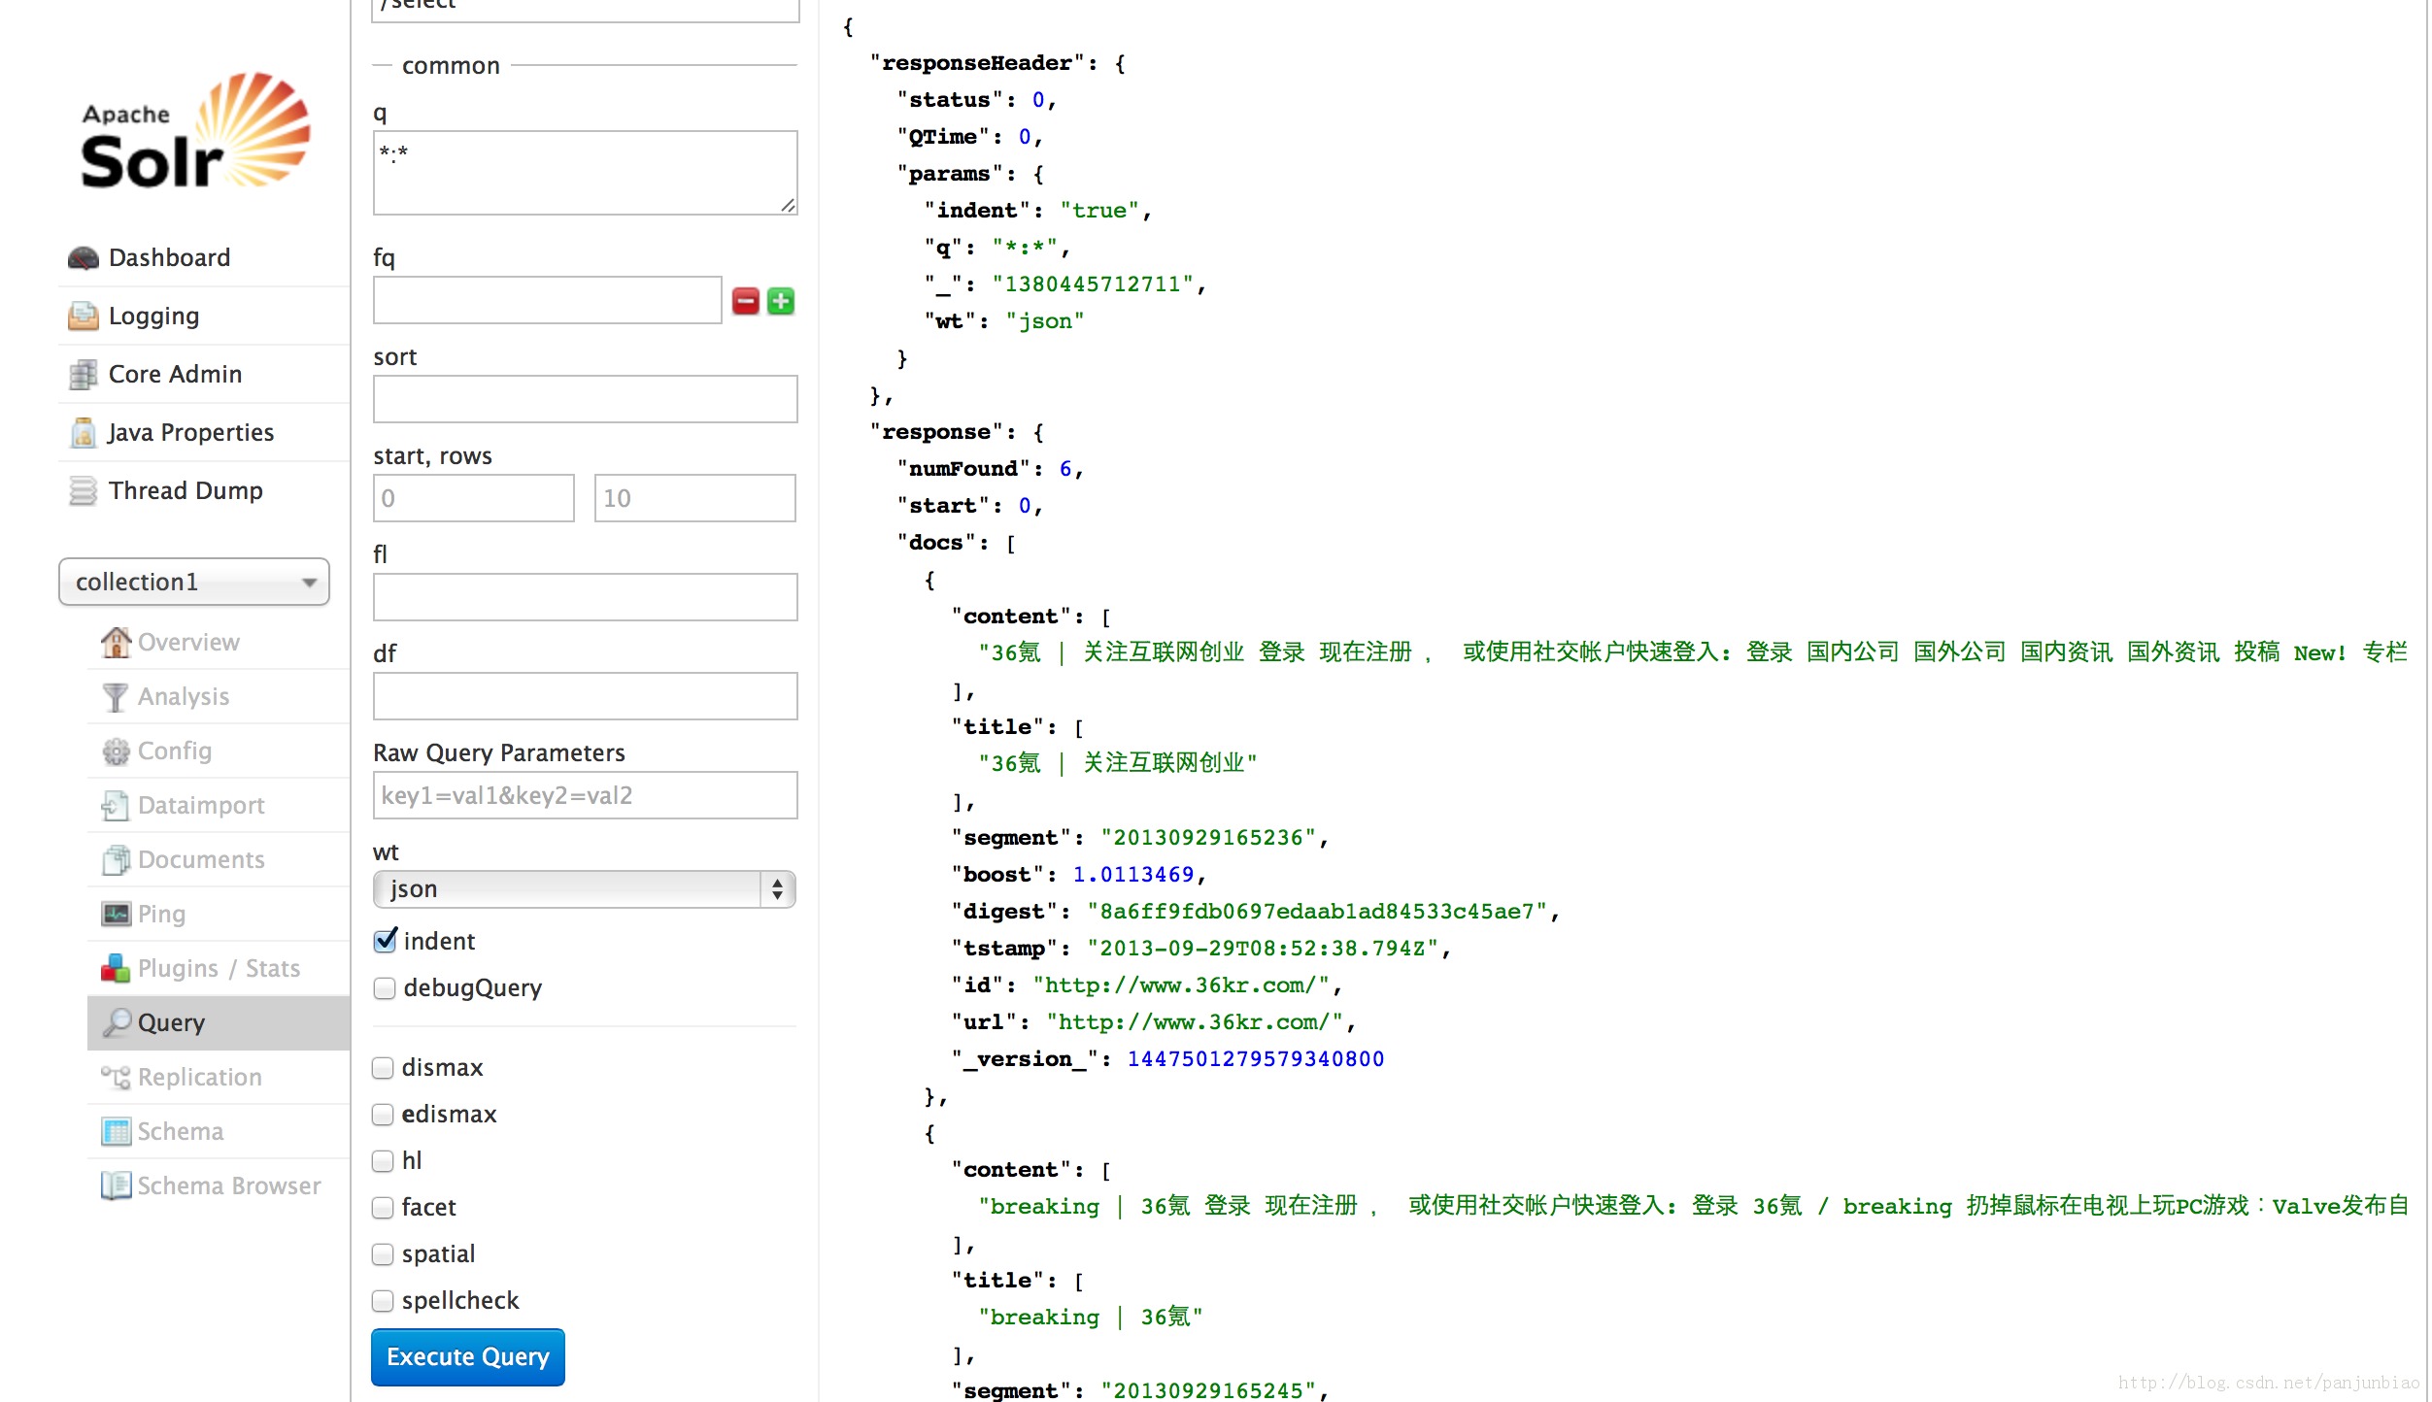2432x1402 pixels.
Task: Click the Query magnifier icon
Action: click(x=117, y=1022)
